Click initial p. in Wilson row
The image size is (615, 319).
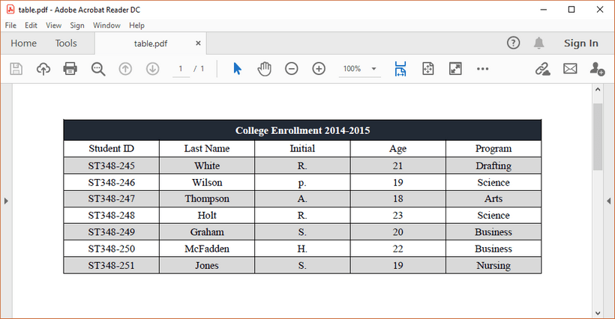(x=302, y=183)
